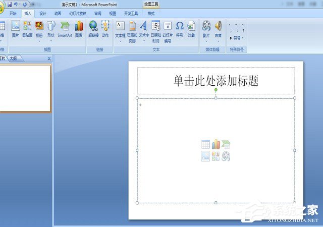The height and width of the screenshot is (227, 323).
Task: Switch to 大纲 (Outline) pane tab
Action: pyautogui.click(x=13, y=59)
